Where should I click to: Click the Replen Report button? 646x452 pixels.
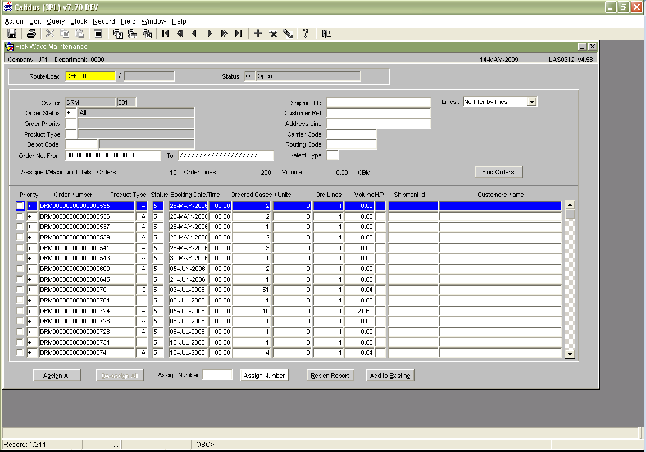pos(330,376)
